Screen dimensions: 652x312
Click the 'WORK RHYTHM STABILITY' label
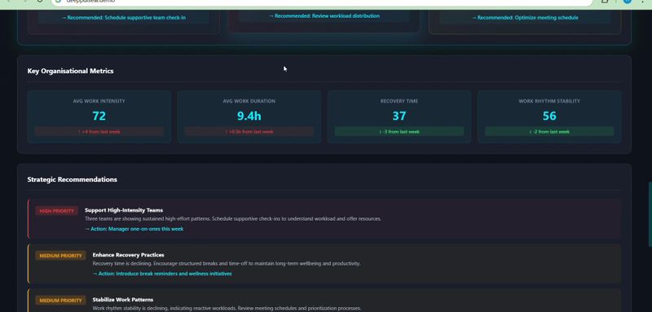point(549,101)
